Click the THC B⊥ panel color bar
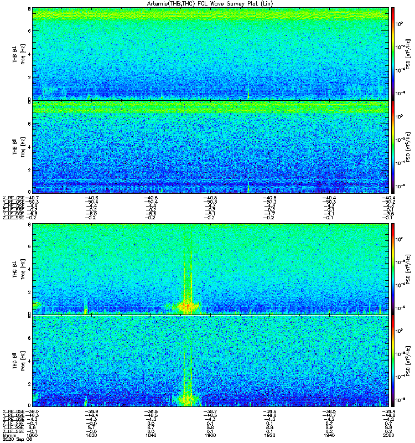This screenshot has height=443, width=415. point(393,269)
